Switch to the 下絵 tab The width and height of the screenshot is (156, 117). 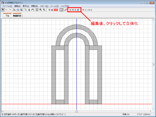(x=7, y=16)
